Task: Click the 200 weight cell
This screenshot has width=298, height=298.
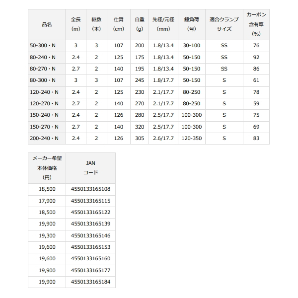Action: 140,46
